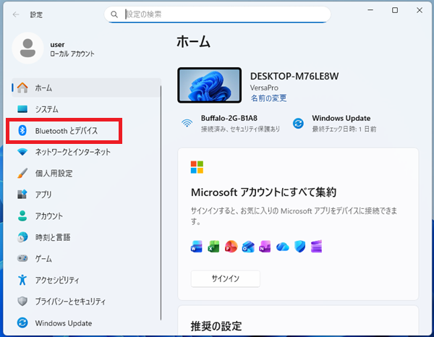434x337 pixels.
Task: Go to 個人用設定 category
Action: coord(86,174)
